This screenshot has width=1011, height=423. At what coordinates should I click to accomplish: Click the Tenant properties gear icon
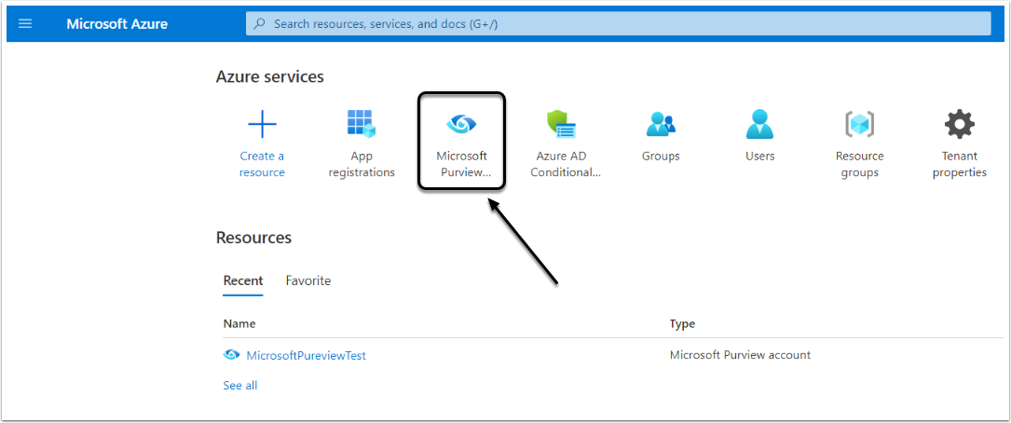point(960,124)
